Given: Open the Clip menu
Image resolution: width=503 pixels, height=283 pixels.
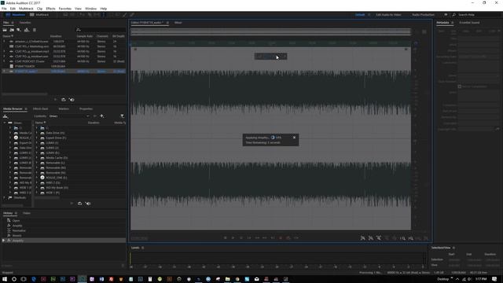Looking at the screenshot, I should [x=39, y=9].
